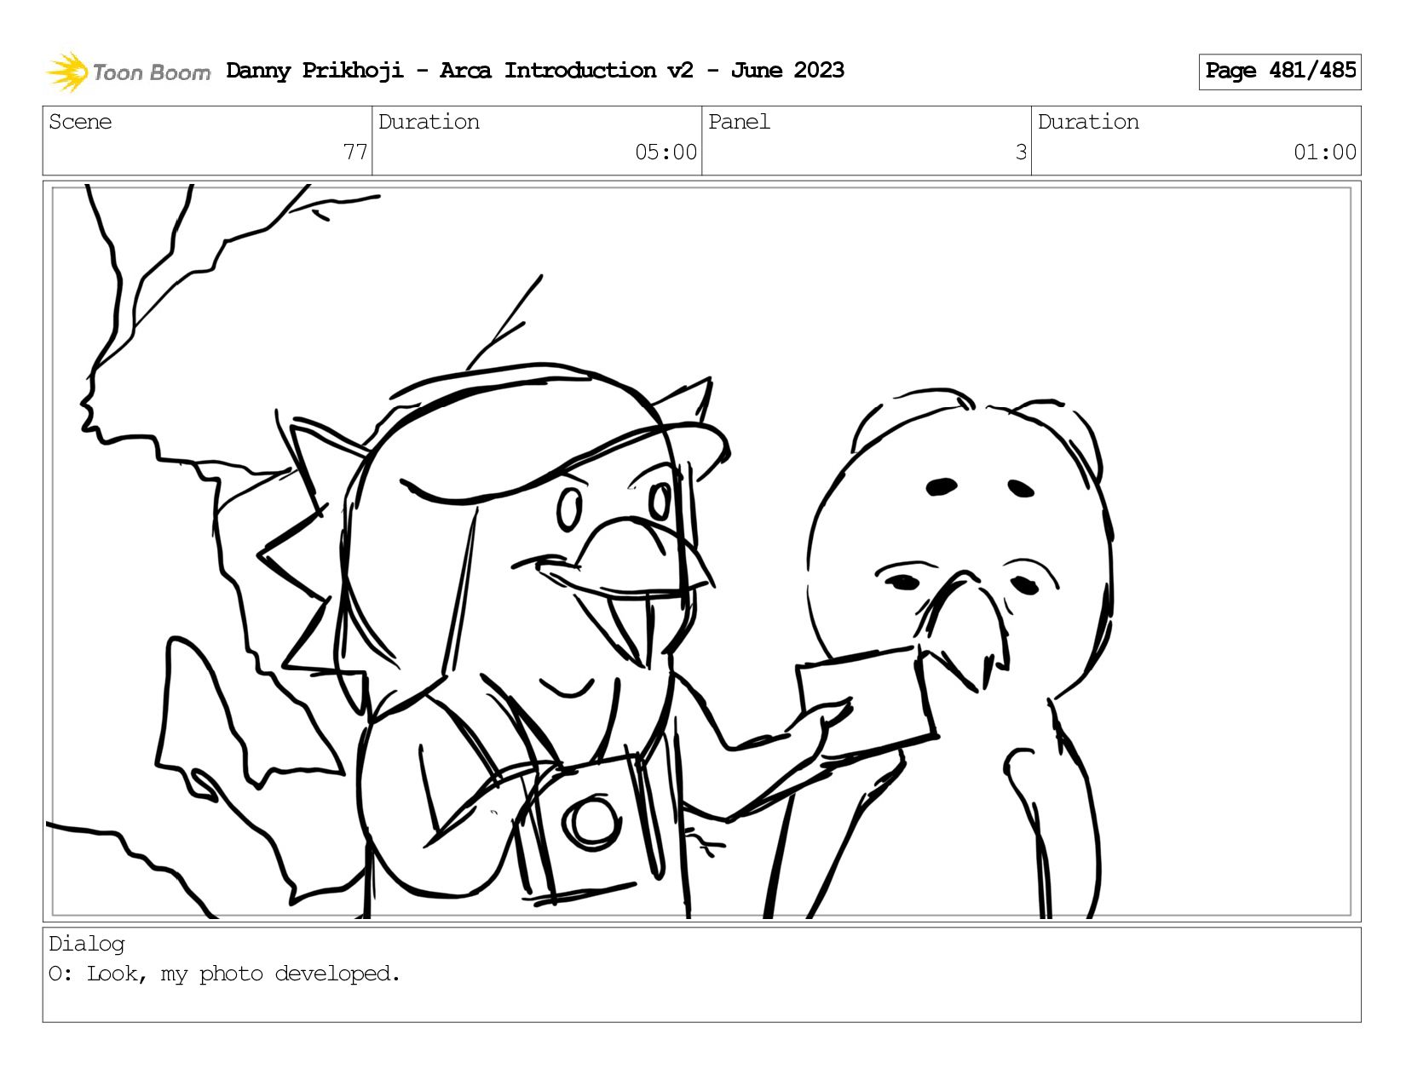1406x1086 pixels.
Task: Click the dialog line 'O: Look, my photo developed.'
Action: [x=224, y=974]
